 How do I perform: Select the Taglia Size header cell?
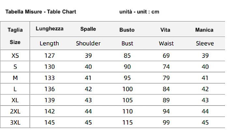(x=15, y=36)
